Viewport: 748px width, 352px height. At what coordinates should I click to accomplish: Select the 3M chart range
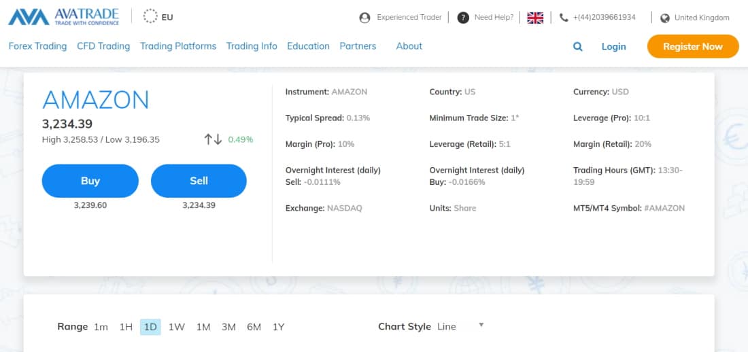(x=228, y=328)
